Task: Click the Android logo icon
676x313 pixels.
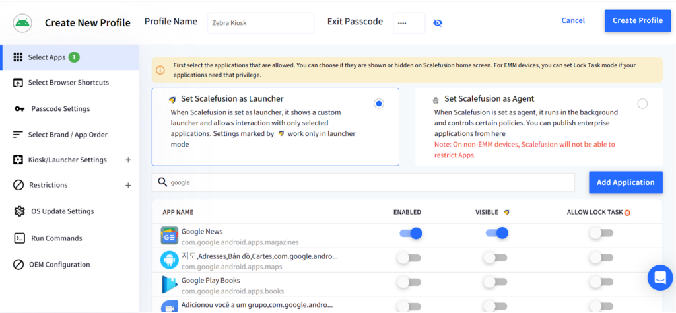Action: click(23, 23)
